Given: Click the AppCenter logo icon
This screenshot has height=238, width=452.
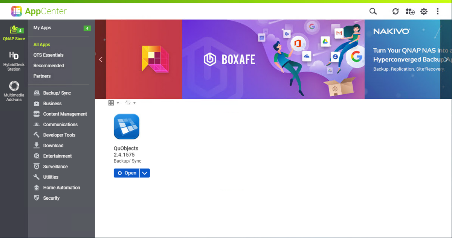Looking at the screenshot, I should tap(17, 11).
